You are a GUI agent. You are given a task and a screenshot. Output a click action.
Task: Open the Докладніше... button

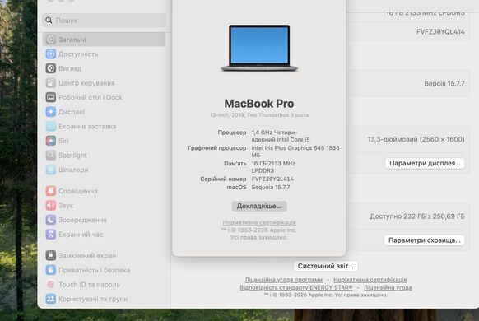click(x=259, y=206)
